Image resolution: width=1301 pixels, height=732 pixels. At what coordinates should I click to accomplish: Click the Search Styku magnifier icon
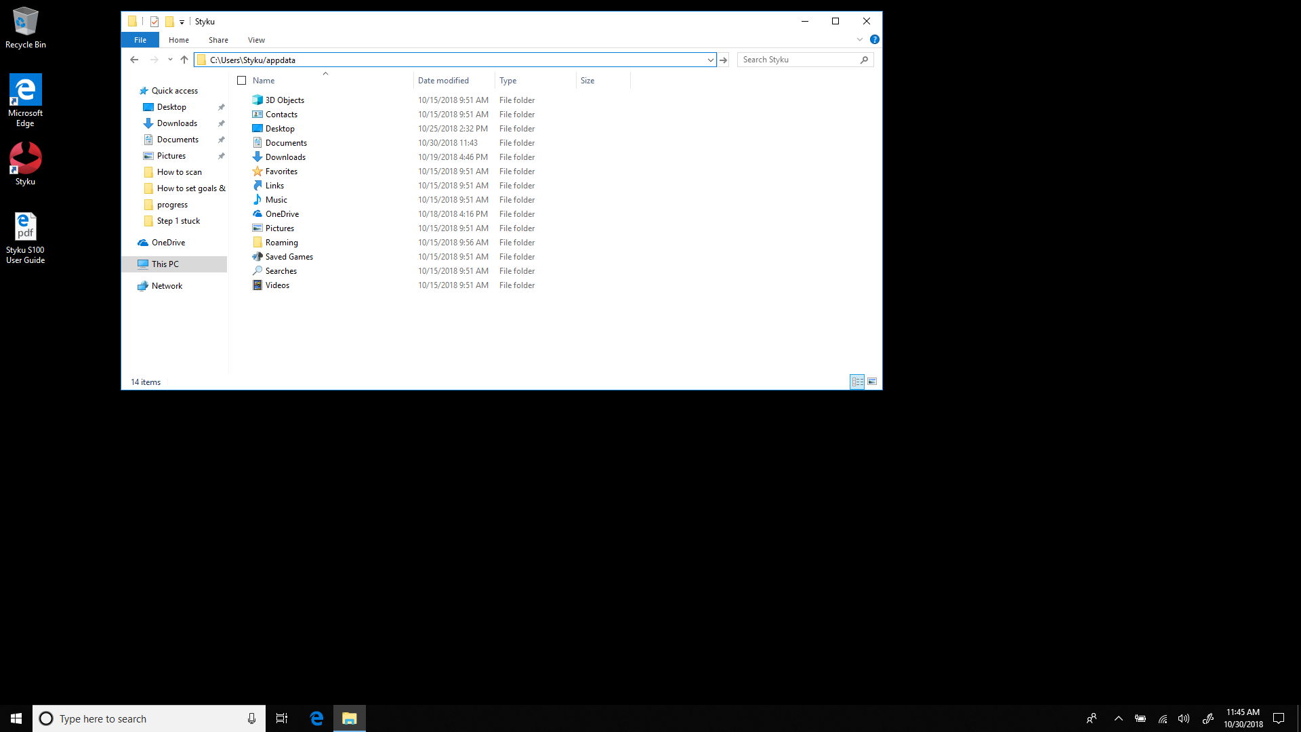pyautogui.click(x=864, y=60)
